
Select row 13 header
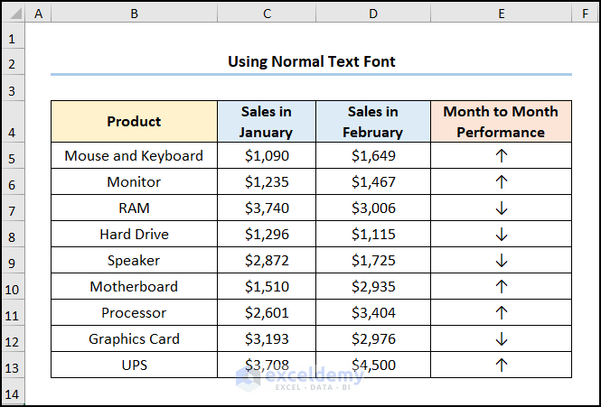(x=12, y=365)
